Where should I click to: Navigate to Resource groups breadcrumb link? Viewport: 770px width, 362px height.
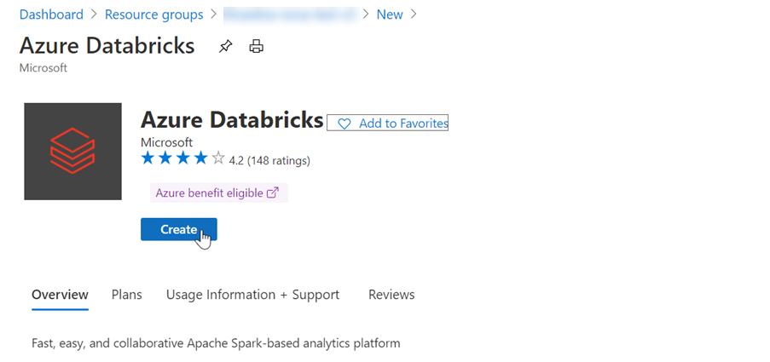(x=153, y=14)
